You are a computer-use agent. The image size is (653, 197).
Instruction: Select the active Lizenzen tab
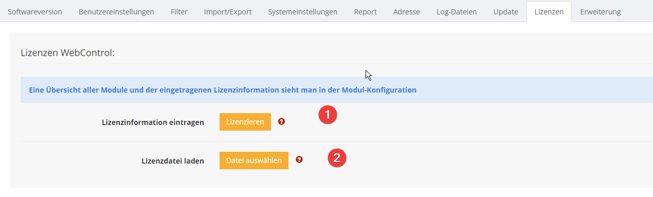click(x=549, y=11)
